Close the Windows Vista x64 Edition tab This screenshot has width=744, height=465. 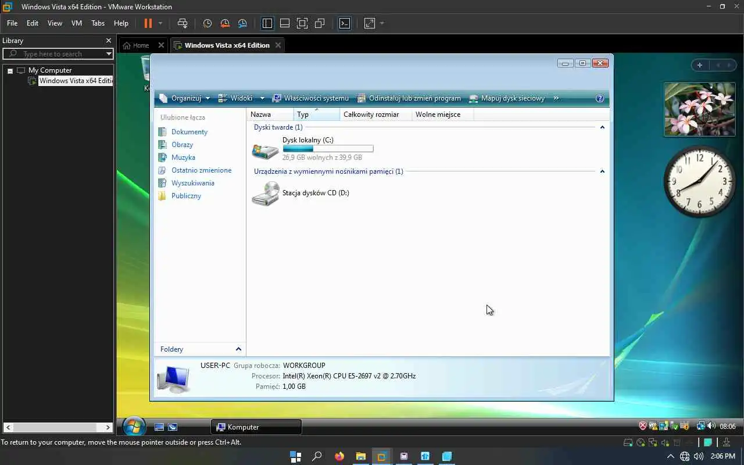click(278, 45)
